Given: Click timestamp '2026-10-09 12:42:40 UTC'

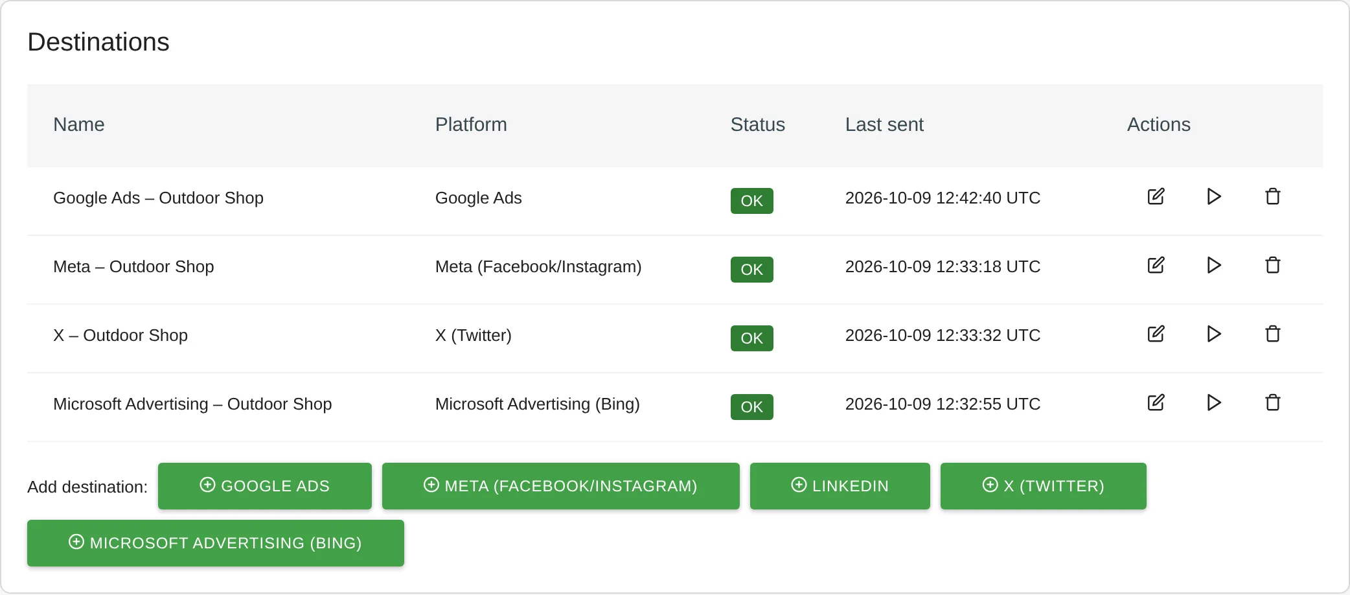Looking at the screenshot, I should [943, 198].
